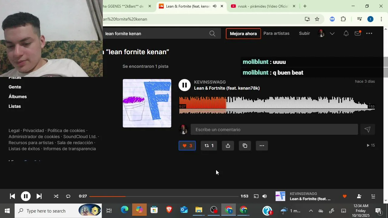Expand the profile dropdown chevron
Screen dimensions: 388x218
point(332,34)
